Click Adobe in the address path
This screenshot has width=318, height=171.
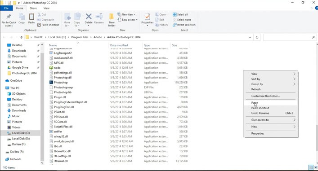point(98,37)
